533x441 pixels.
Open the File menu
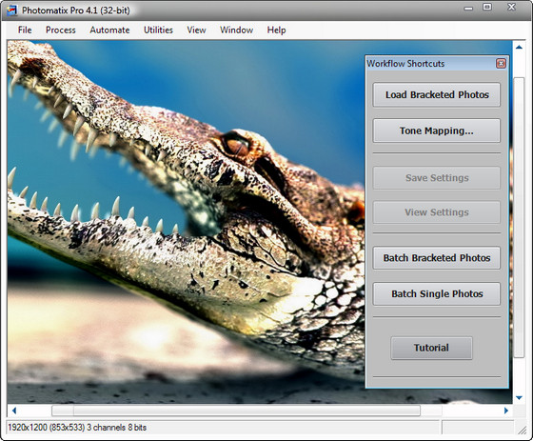coord(25,30)
